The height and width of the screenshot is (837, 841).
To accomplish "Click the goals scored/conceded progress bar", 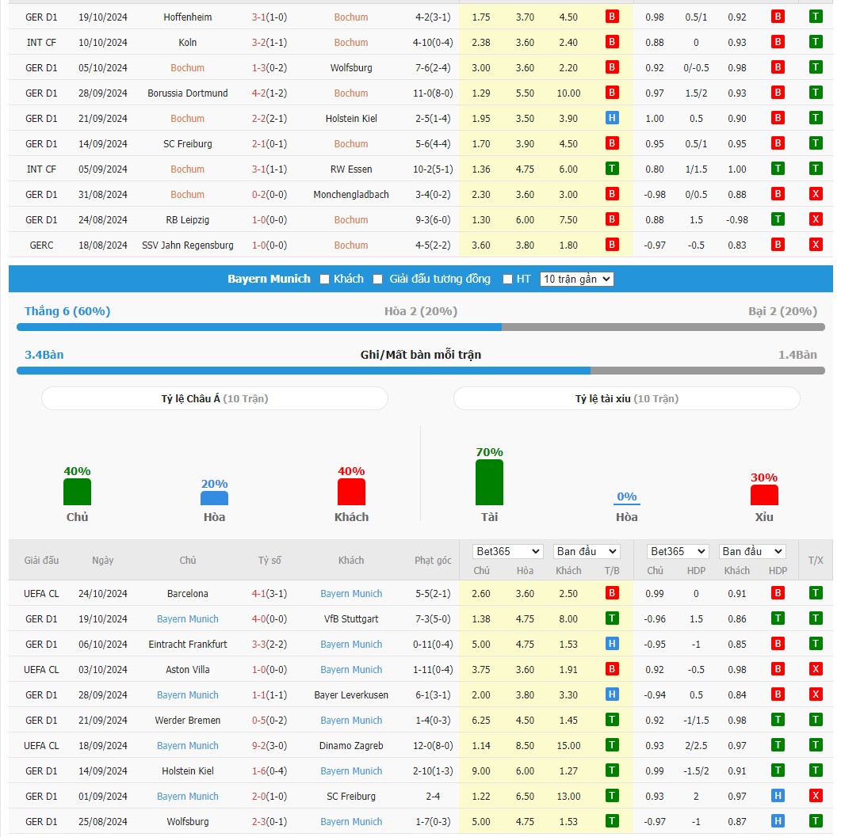I will click(420, 371).
